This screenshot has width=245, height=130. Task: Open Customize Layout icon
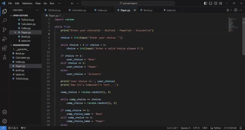pyautogui.click(x=221, y=3)
